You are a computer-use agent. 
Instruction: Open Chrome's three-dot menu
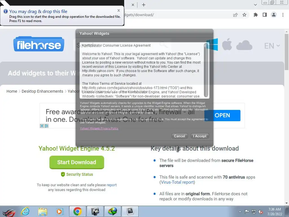point(283,15)
